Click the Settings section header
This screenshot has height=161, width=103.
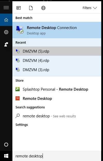click(x=22, y=125)
